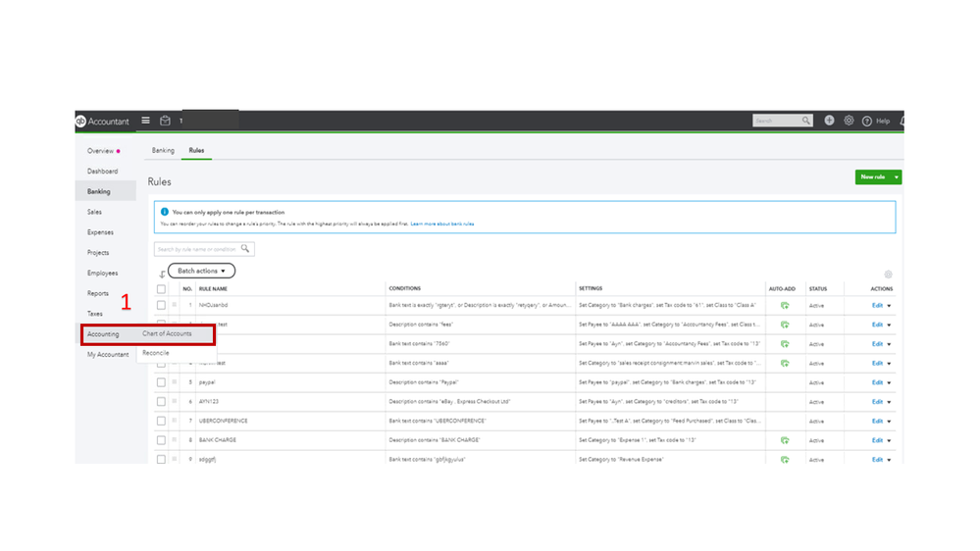This screenshot has width=980, height=551.
Task: Grab the drag handle of NHOJsanbd rule
Action: pos(175,305)
